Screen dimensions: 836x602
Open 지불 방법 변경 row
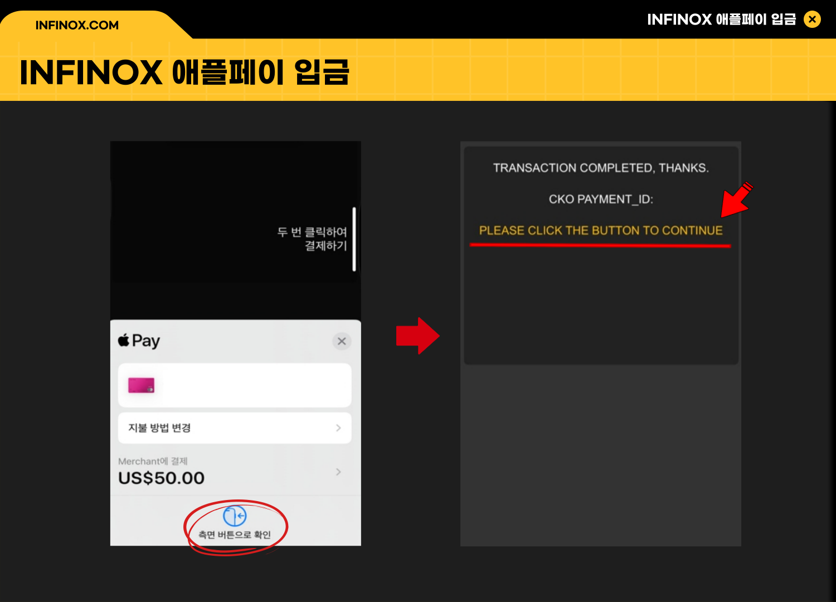point(235,428)
